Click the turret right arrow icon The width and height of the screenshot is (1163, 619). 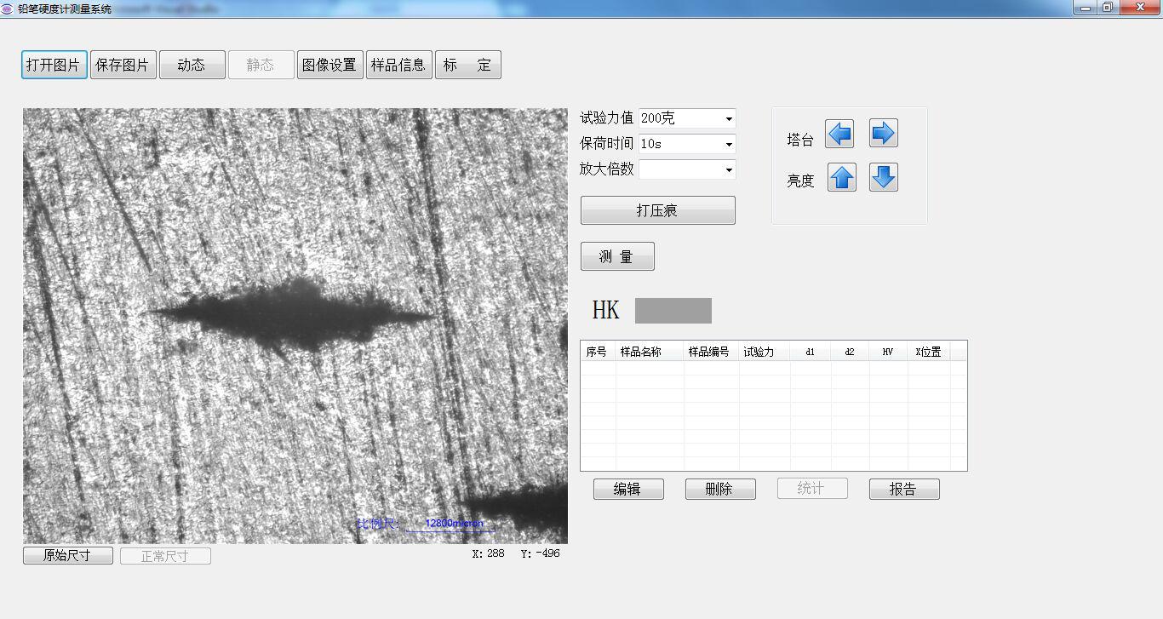click(x=883, y=134)
